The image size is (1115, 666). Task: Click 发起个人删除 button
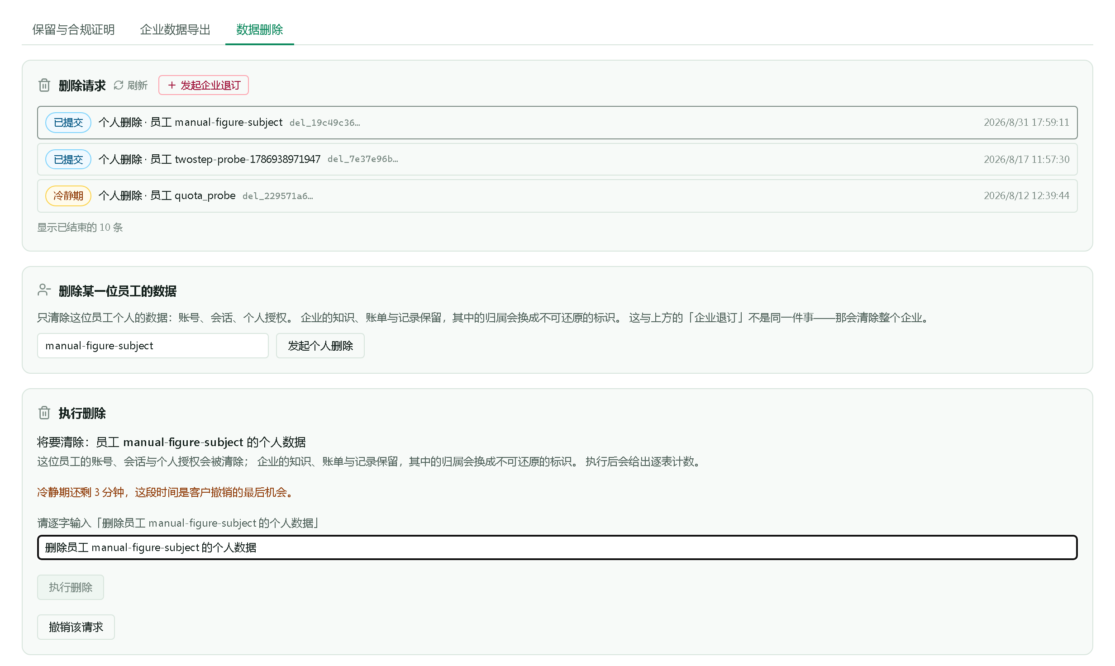(x=320, y=346)
